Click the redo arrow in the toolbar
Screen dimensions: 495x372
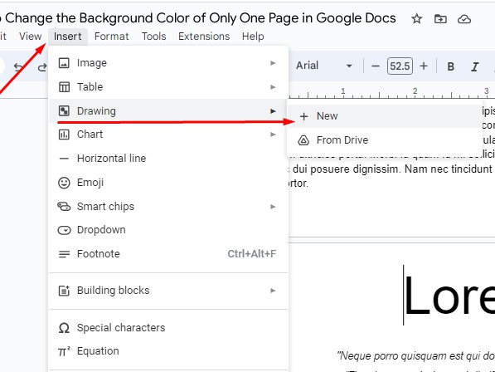tap(42, 67)
